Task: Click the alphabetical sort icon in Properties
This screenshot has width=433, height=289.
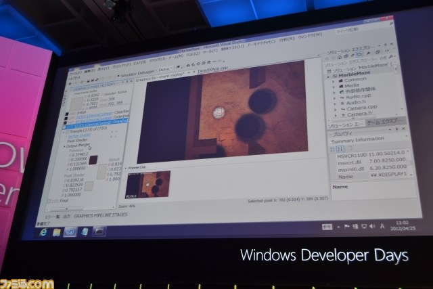Action: tap(340, 149)
